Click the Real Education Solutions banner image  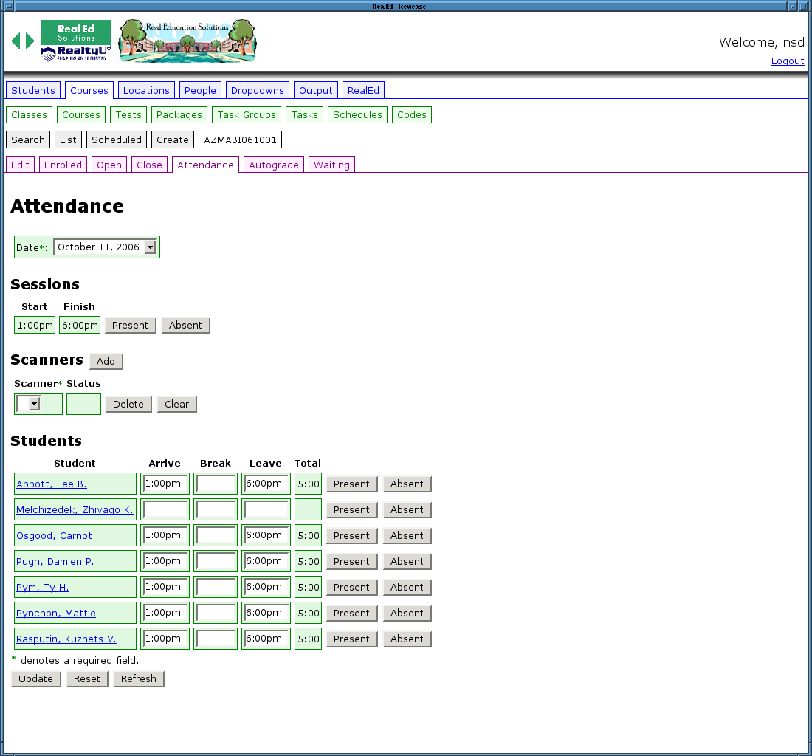187,42
